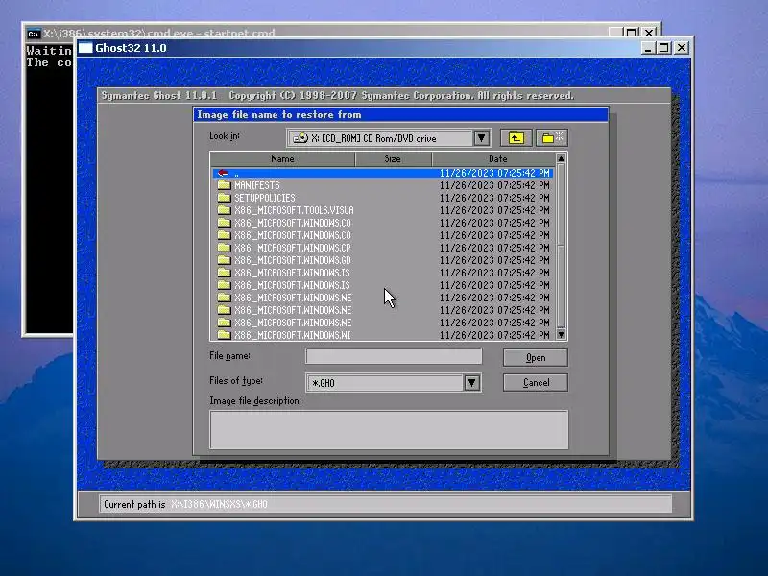Click the "Image file name to restore from" title
The height and width of the screenshot is (576, 768).
coord(279,114)
